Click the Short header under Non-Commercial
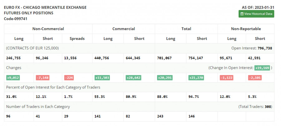Image resolution: width=281 pixels, height=126 pixels. click(x=48, y=38)
